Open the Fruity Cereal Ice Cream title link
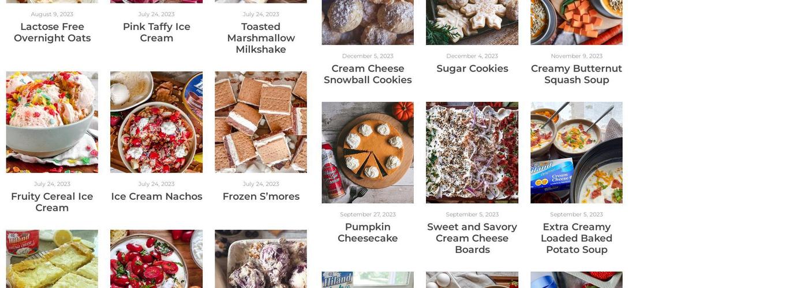 (x=52, y=202)
